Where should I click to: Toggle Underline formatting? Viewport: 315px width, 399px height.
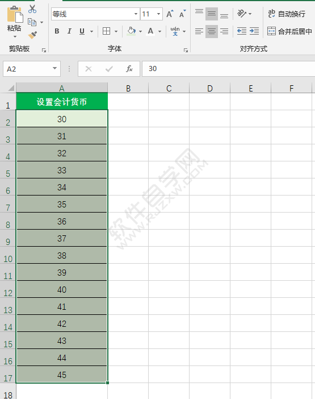point(82,31)
